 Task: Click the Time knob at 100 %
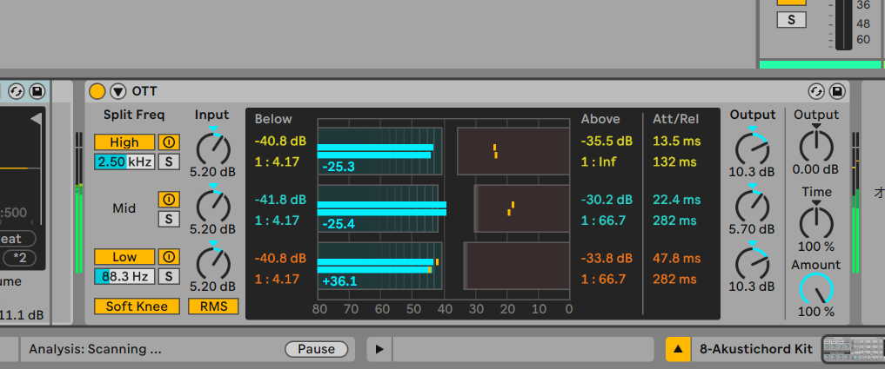816,222
